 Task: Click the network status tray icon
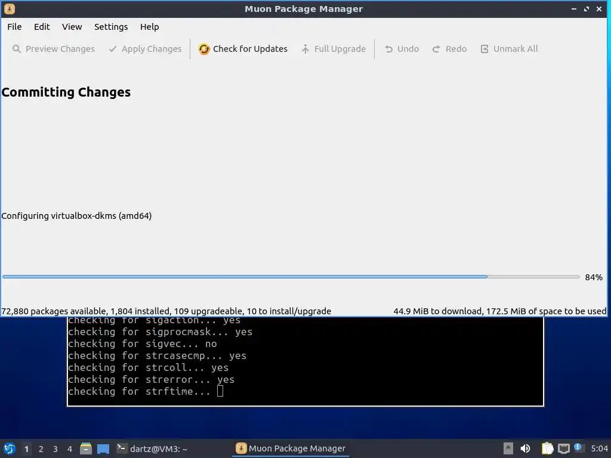click(563, 448)
